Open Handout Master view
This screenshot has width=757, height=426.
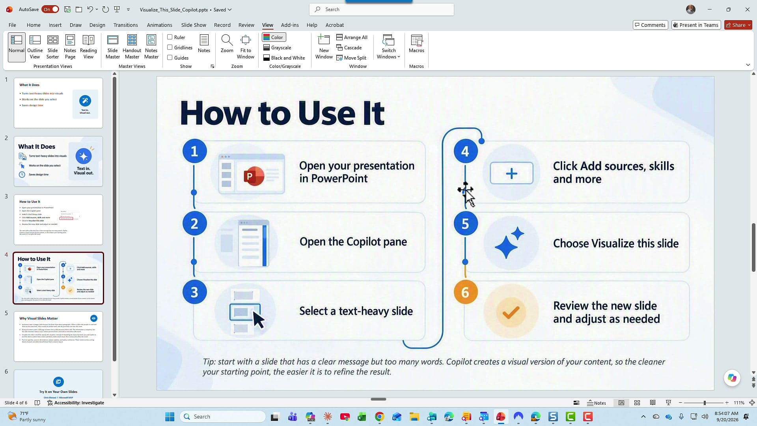[132, 47]
